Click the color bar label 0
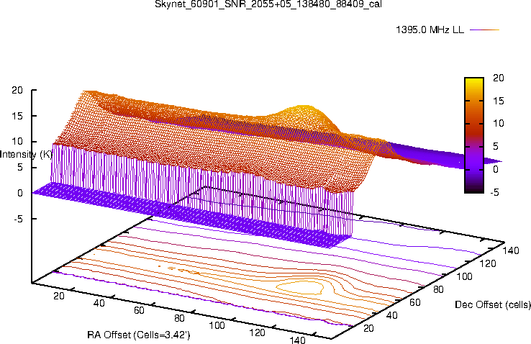 click(496, 169)
